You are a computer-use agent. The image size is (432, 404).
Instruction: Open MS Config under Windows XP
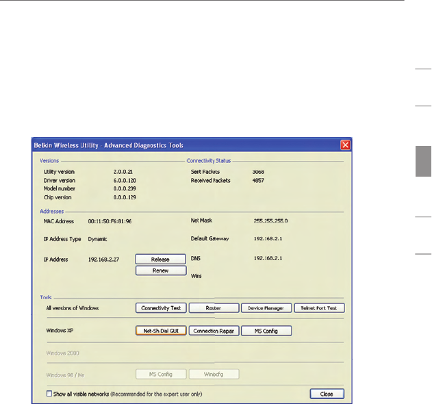point(266,331)
